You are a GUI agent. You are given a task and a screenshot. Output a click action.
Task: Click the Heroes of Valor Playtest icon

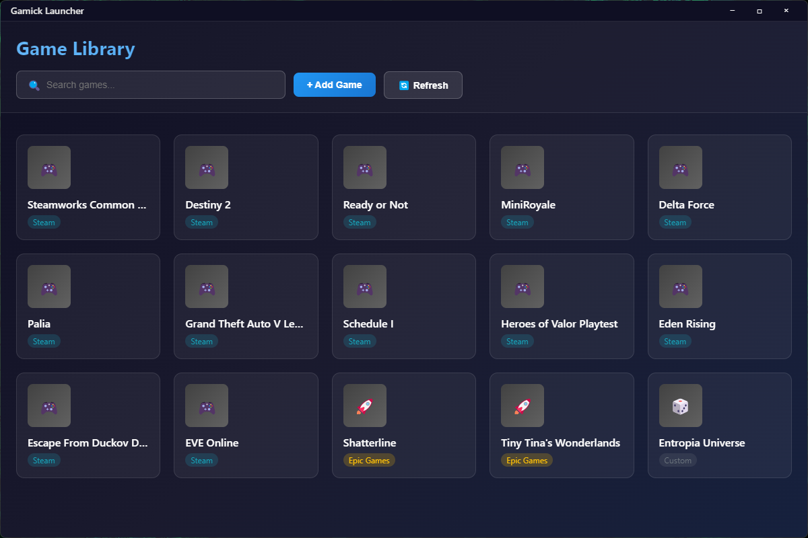523,286
